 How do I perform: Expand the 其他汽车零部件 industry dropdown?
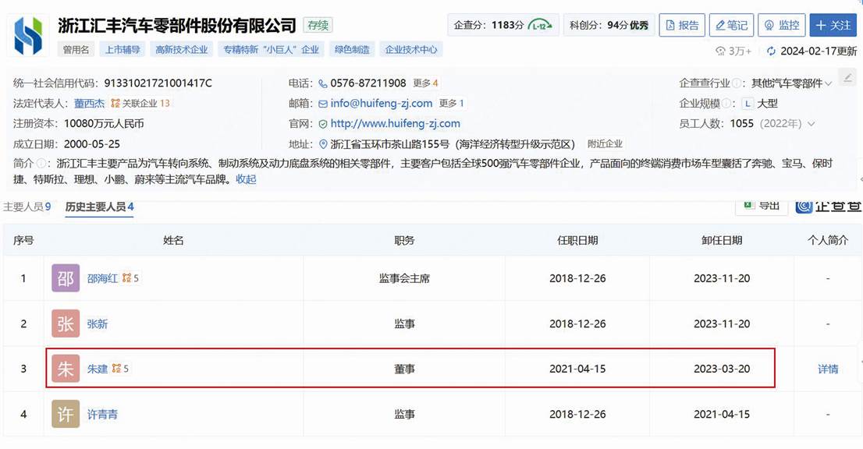point(828,83)
